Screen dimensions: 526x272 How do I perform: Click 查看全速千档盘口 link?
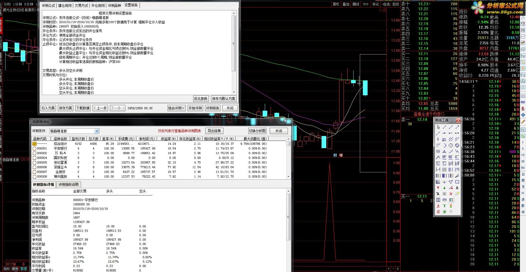coord(429,114)
